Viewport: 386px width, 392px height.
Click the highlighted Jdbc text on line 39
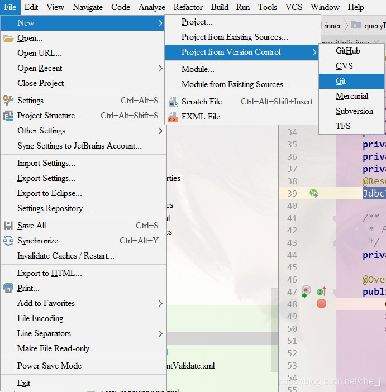tap(374, 193)
